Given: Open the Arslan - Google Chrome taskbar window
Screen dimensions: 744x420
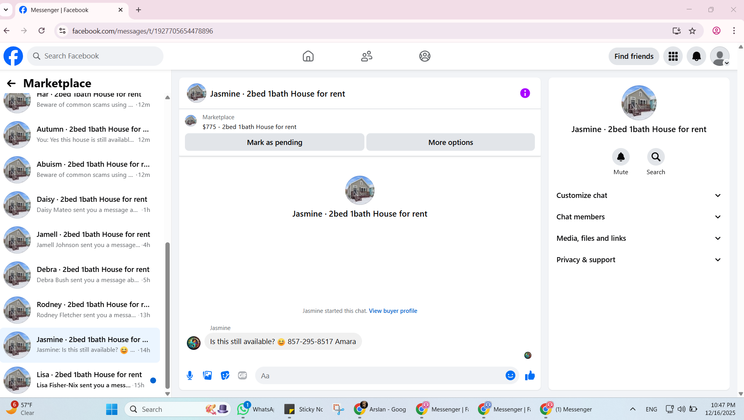Looking at the screenshot, I should coord(380,409).
